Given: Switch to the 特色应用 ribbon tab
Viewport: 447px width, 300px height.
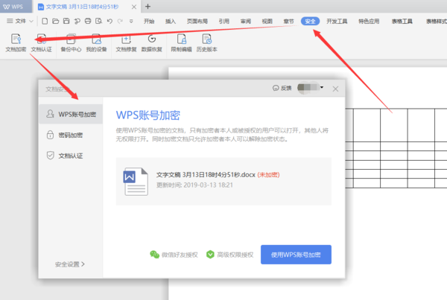Looking at the screenshot, I should pos(369,22).
